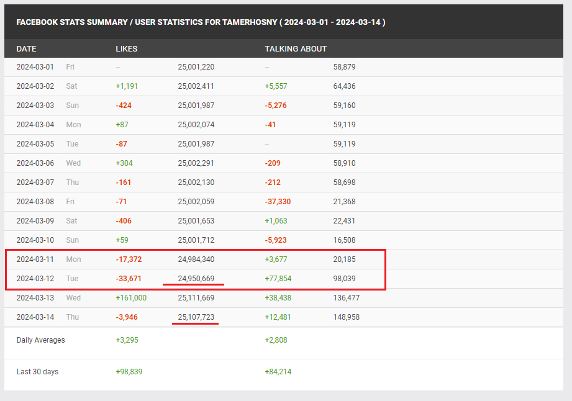Click talking about value 59,160
The height and width of the screenshot is (401, 572).
tap(344, 106)
